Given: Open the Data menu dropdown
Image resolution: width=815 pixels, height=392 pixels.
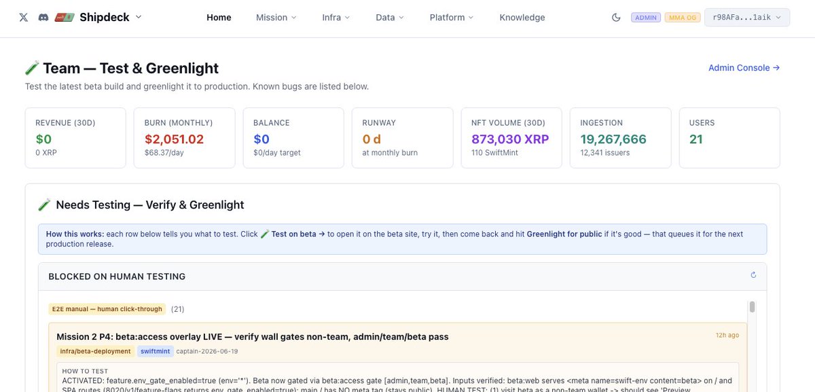Looking at the screenshot, I should point(390,17).
